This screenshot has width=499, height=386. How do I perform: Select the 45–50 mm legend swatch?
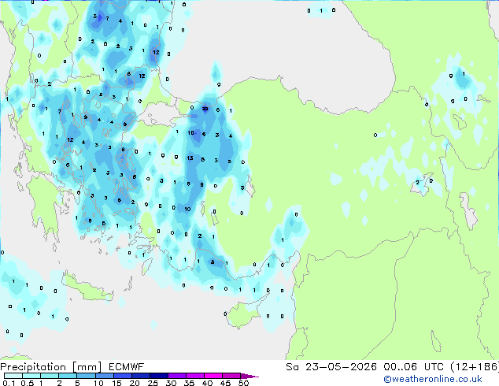[x=231, y=376]
